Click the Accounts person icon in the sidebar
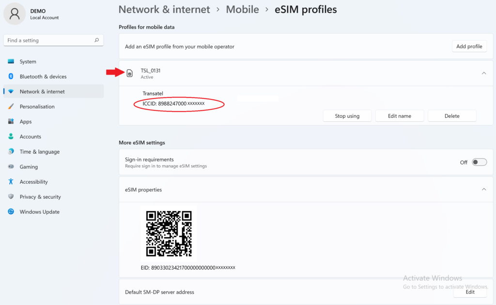Viewport: 496px width, 305px height. click(11, 136)
